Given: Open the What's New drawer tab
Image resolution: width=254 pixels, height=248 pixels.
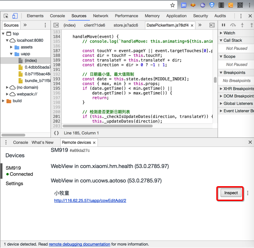Looking at the screenshot, I should tap(42, 142).
